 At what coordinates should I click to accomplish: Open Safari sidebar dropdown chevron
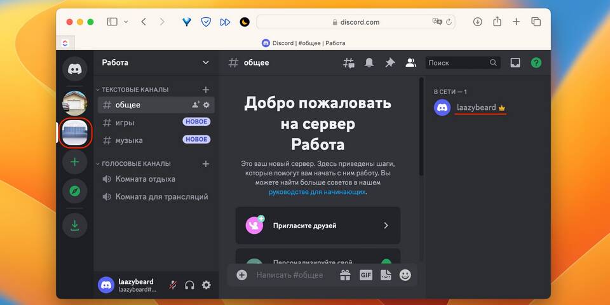[x=126, y=22]
